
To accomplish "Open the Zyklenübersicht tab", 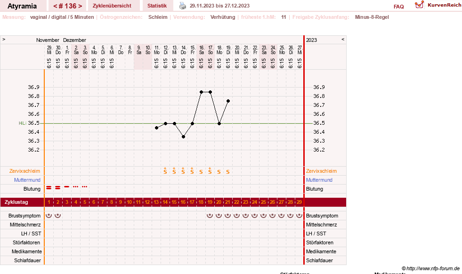I will tap(112, 6).
